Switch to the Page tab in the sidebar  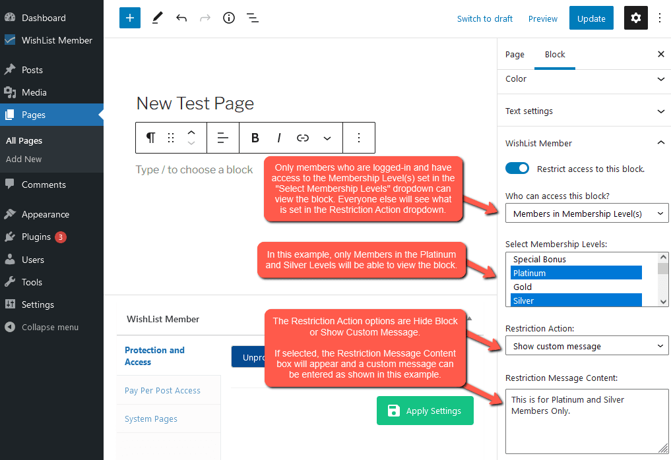(x=515, y=54)
